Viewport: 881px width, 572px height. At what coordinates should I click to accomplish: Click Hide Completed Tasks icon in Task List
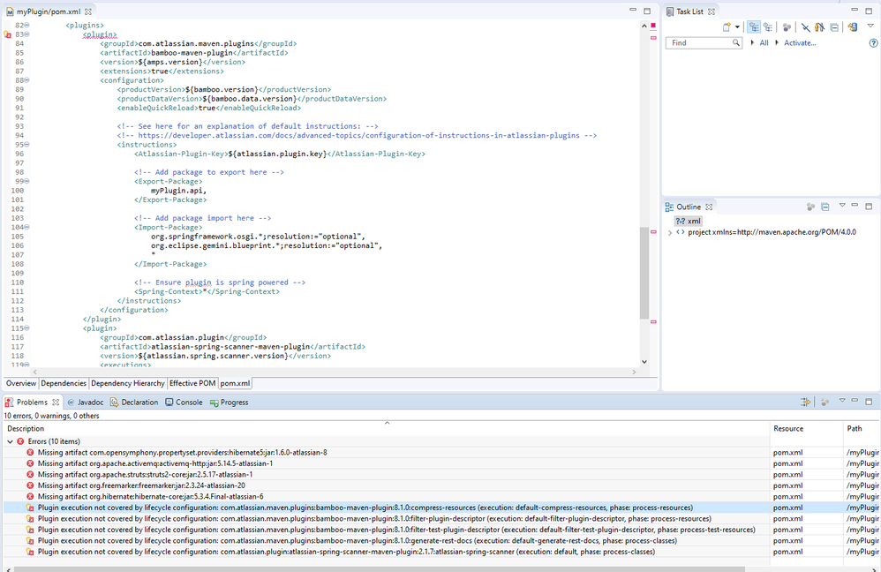[x=805, y=27]
